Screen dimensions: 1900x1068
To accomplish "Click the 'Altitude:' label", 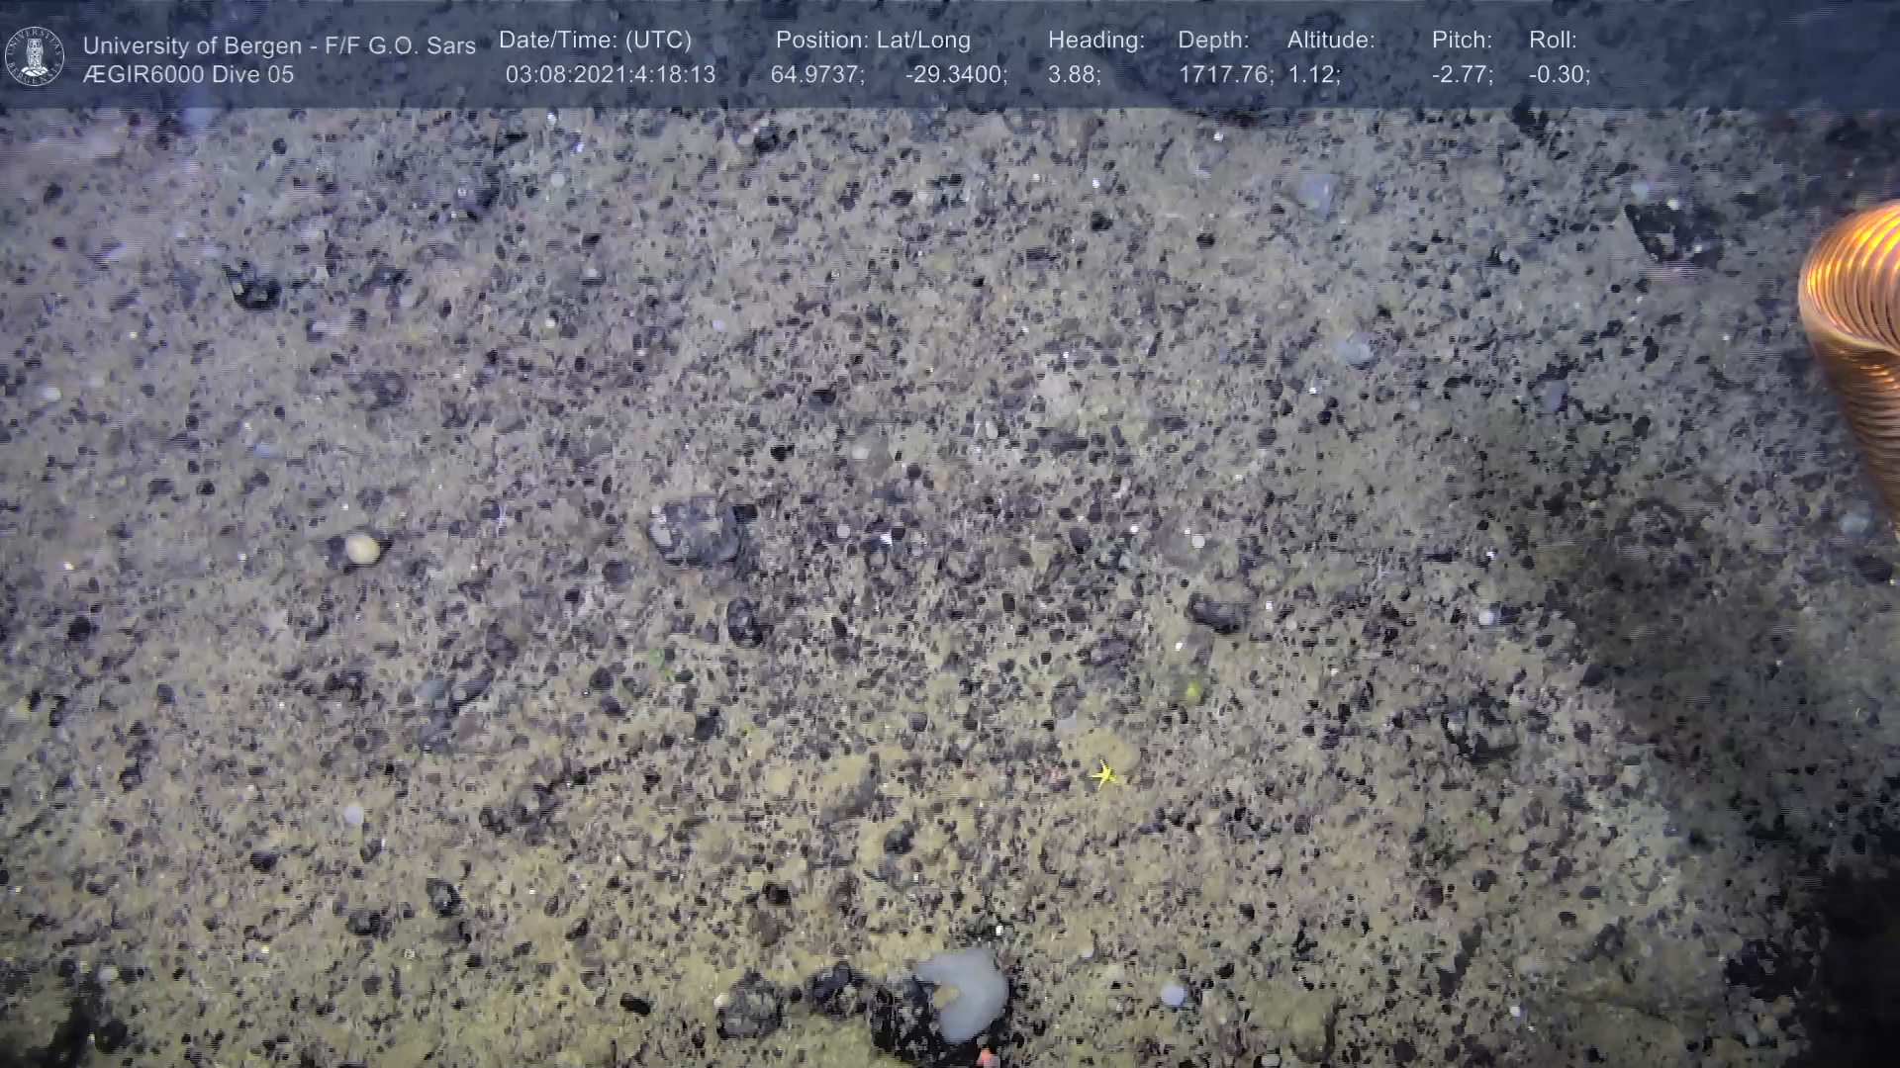I will [x=1330, y=41].
